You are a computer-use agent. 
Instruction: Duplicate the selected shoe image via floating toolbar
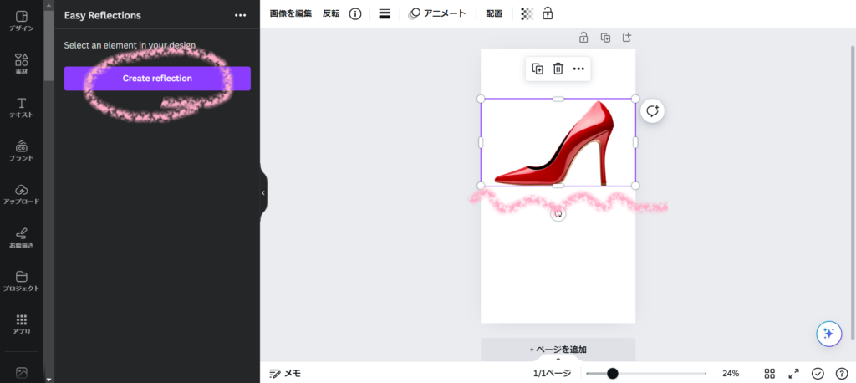point(538,69)
